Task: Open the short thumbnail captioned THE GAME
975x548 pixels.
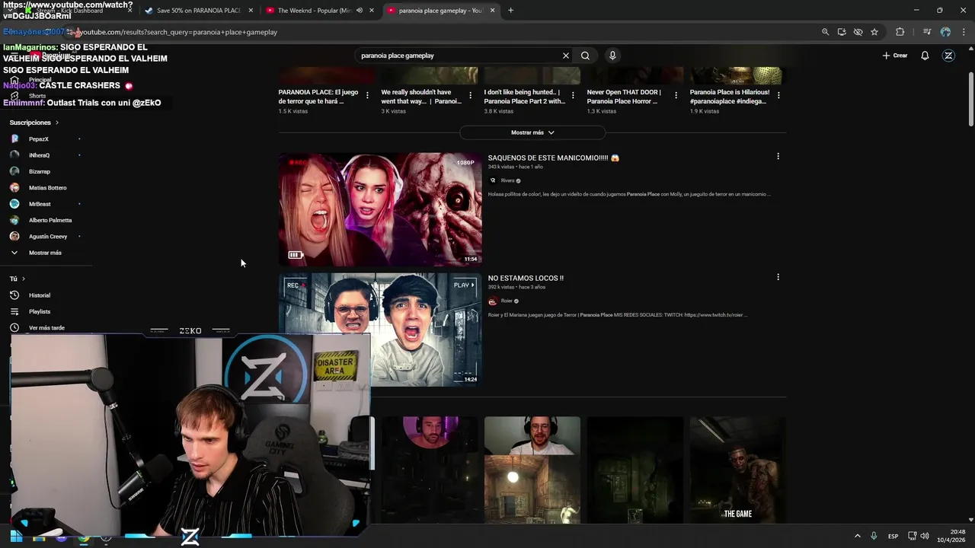Action: click(737, 470)
